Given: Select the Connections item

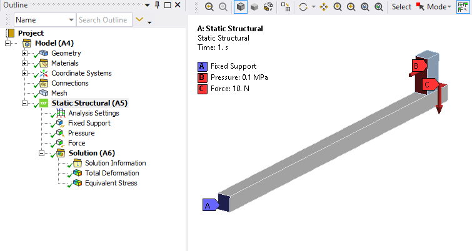Looking at the screenshot, I should pos(70,83).
